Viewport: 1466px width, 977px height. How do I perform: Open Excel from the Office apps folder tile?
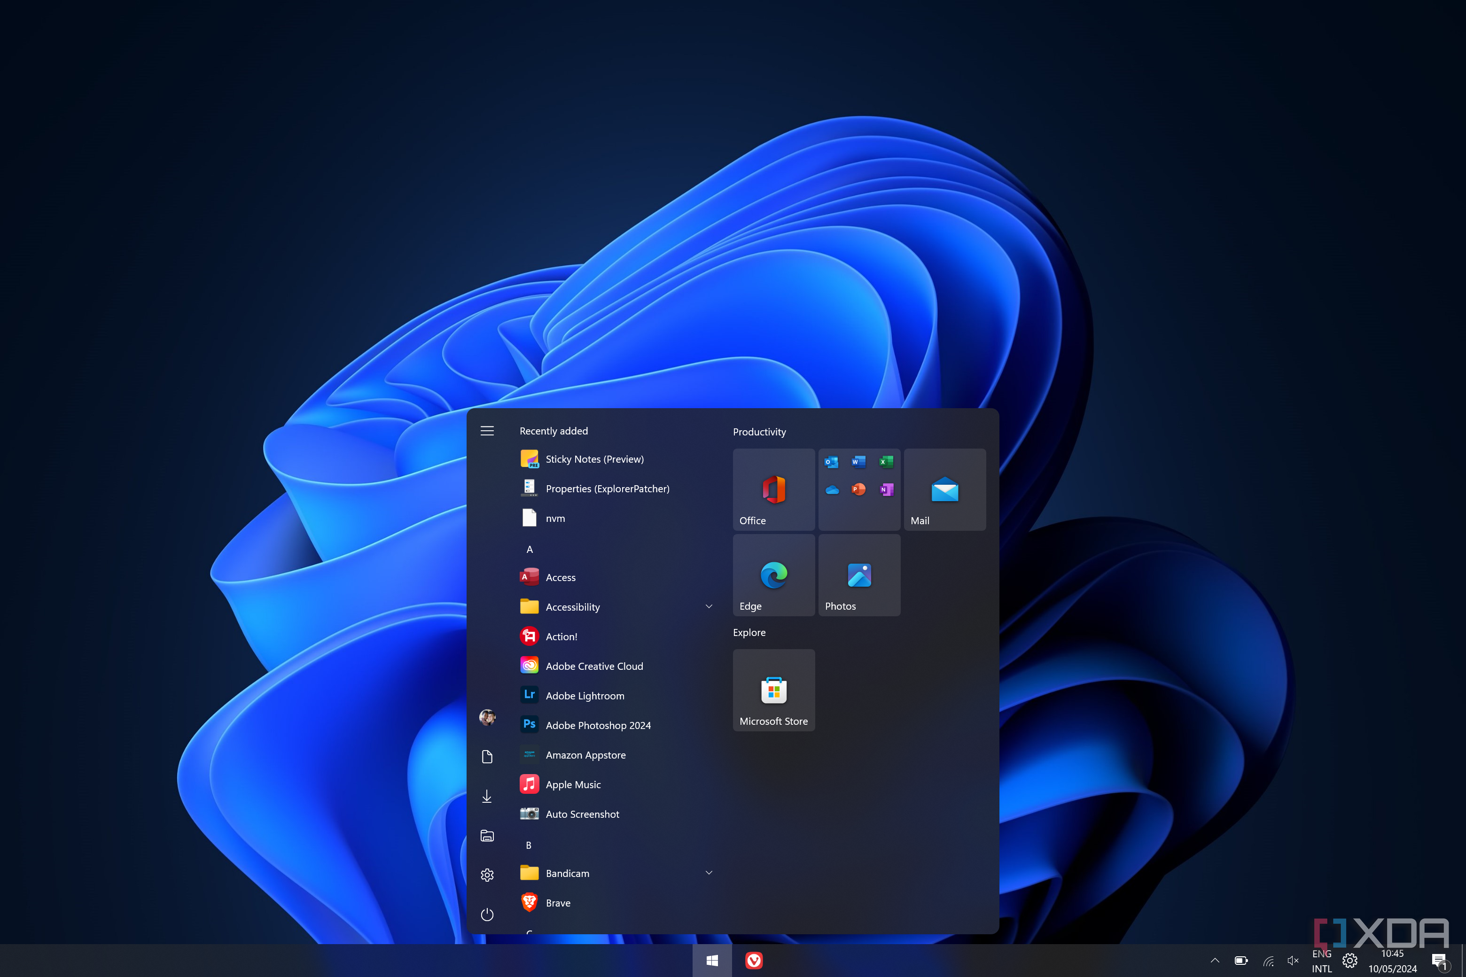(886, 462)
